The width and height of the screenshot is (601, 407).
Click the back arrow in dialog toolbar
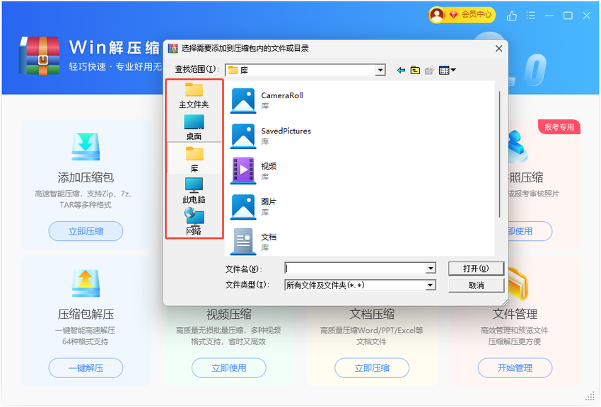coord(401,70)
